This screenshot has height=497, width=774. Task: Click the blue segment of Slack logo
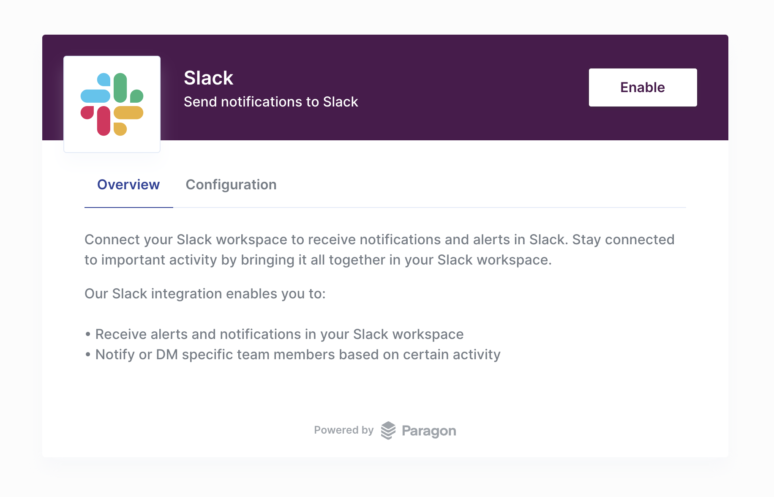[96, 89]
